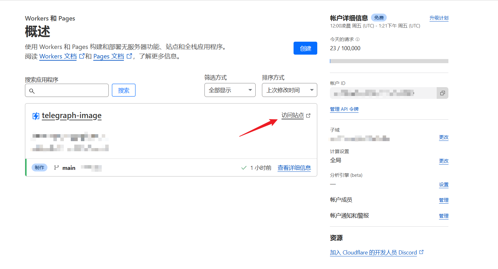The width and height of the screenshot is (498, 269).
Task: Open the 上次修改时间 sort dropdown
Action: 289,90
